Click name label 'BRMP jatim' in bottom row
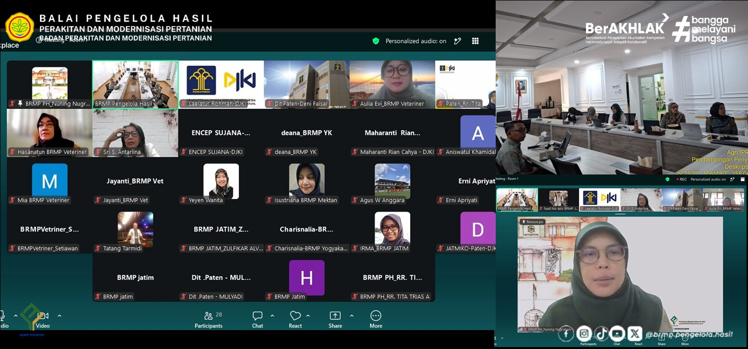The image size is (748, 349). (x=118, y=297)
